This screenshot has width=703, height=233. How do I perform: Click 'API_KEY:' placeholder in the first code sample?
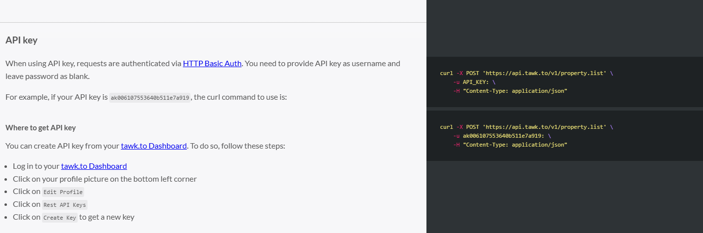475,82
